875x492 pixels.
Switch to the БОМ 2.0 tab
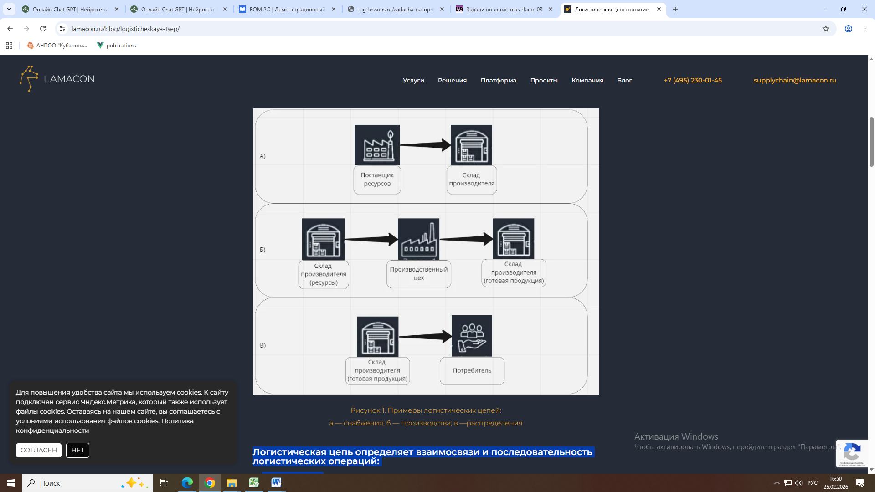tap(287, 9)
